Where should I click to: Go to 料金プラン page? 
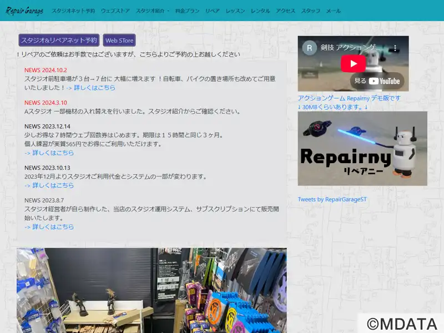[187, 11]
